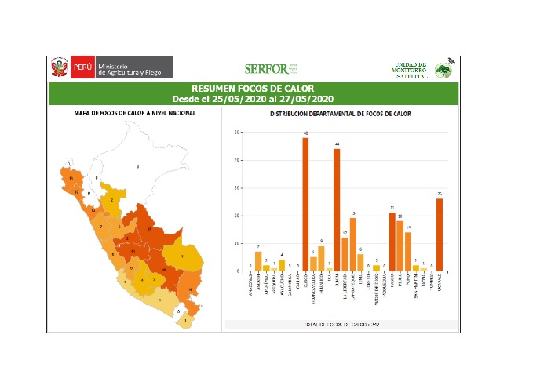The image size is (551, 389).
Task: Select the Ucayali bar showing 26
Action: 440,234
